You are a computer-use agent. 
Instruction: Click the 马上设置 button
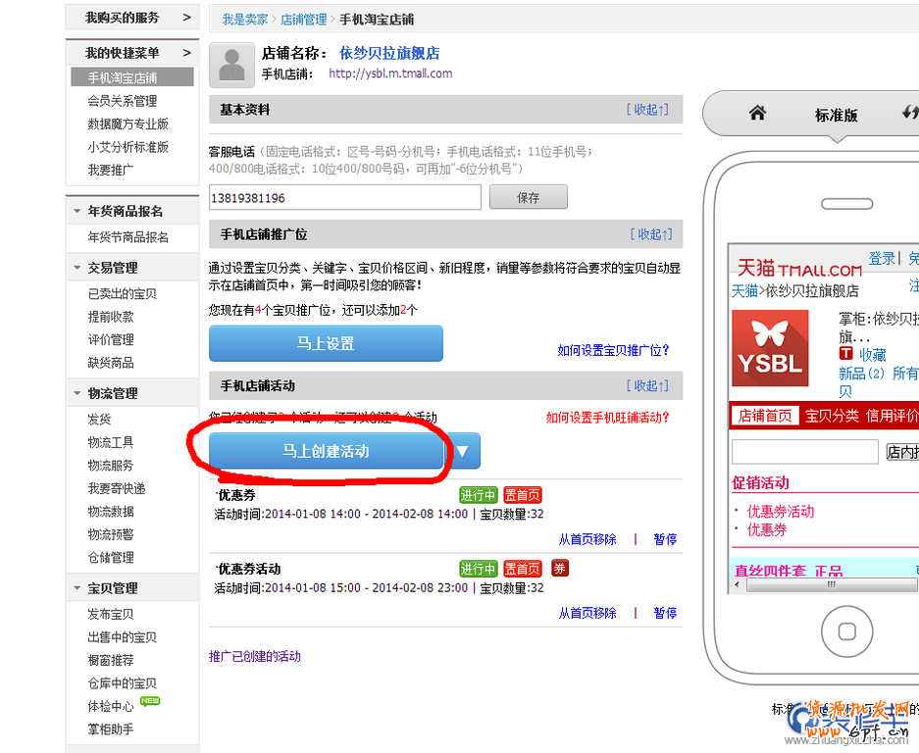tap(326, 343)
